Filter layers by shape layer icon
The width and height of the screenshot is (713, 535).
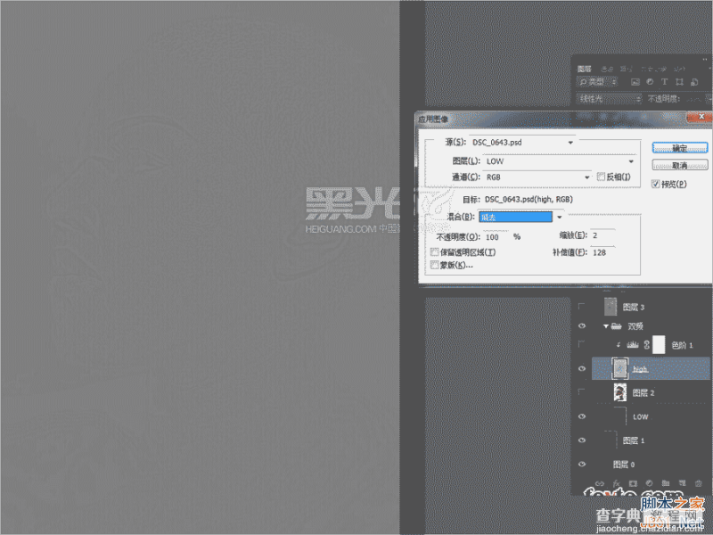(679, 82)
